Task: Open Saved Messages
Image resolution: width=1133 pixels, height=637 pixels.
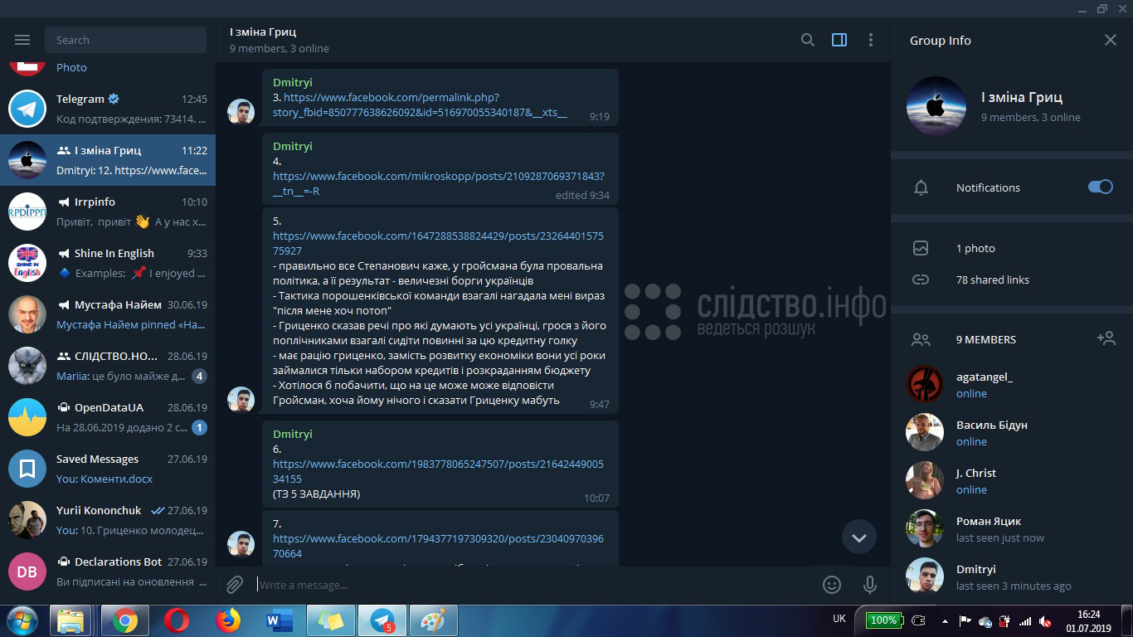Action: coord(108,469)
